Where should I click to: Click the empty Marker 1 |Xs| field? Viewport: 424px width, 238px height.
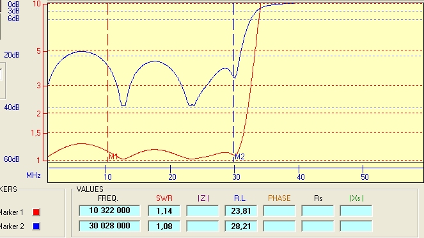356,210
